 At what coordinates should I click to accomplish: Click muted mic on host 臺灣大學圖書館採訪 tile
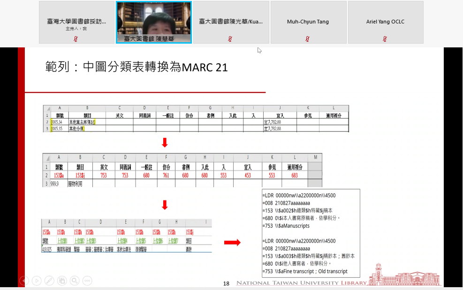coord(76,39)
